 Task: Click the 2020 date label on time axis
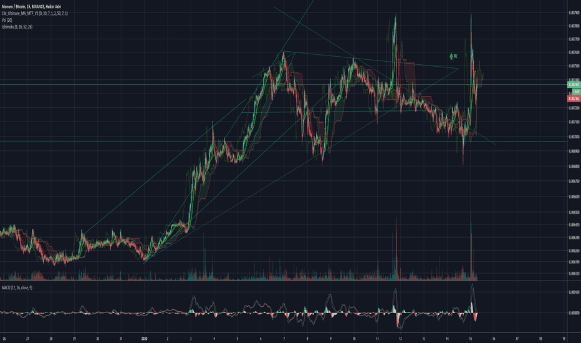point(144,339)
